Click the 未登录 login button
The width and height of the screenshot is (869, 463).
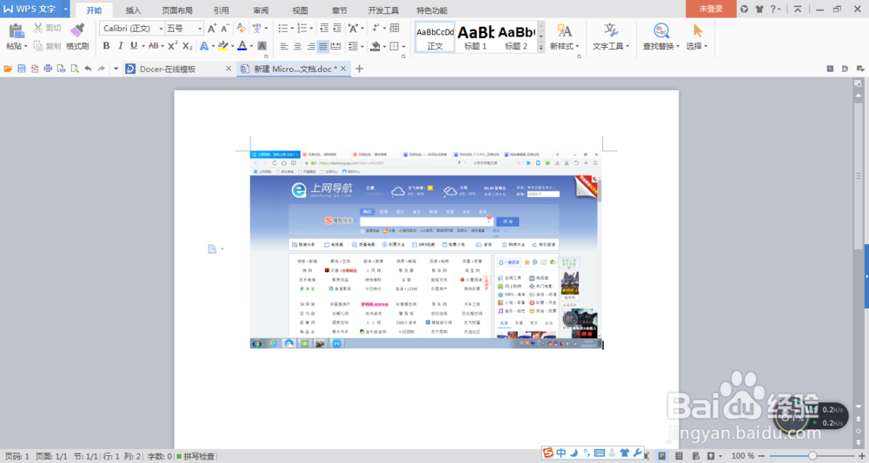pyautogui.click(x=711, y=9)
